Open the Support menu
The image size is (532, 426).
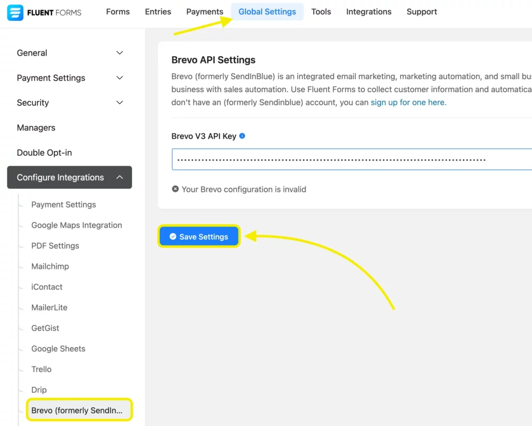pyautogui.click(x=421, y=11)
